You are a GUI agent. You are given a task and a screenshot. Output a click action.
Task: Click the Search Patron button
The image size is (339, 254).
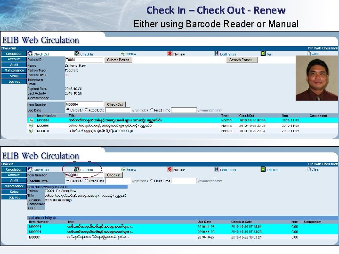pos(242,60)
